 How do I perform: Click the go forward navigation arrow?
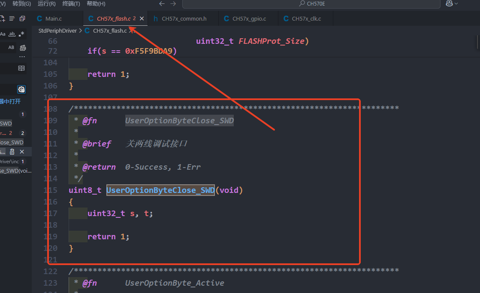tap(173, 4)
